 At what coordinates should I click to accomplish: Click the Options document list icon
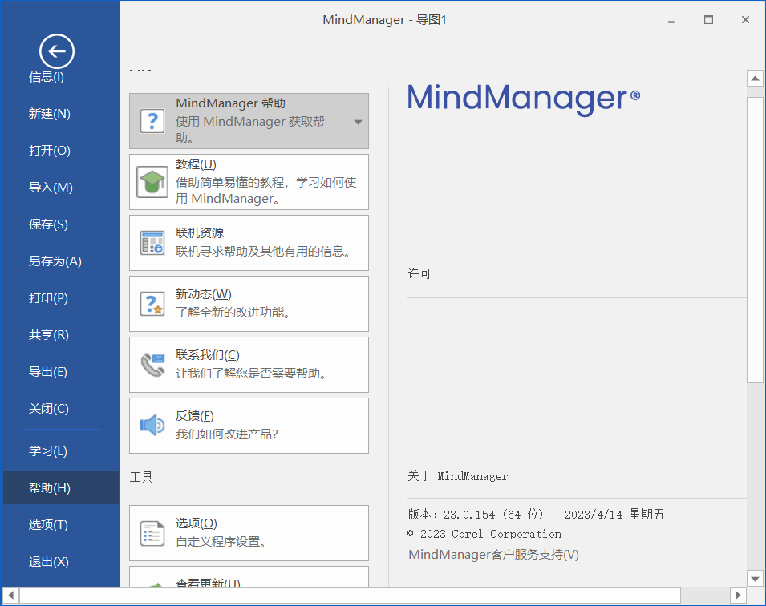[152, 533]
